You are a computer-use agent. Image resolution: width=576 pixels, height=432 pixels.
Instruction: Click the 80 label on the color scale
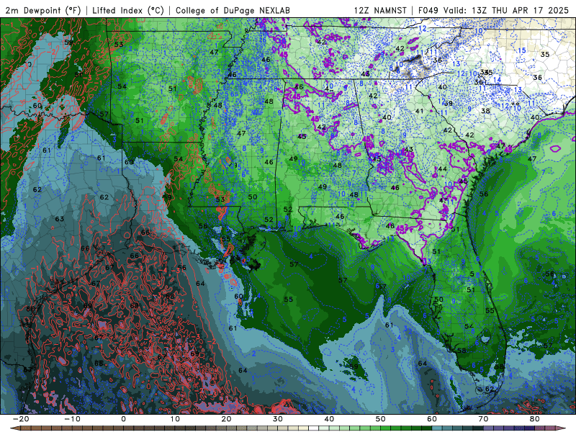[535, 419]
